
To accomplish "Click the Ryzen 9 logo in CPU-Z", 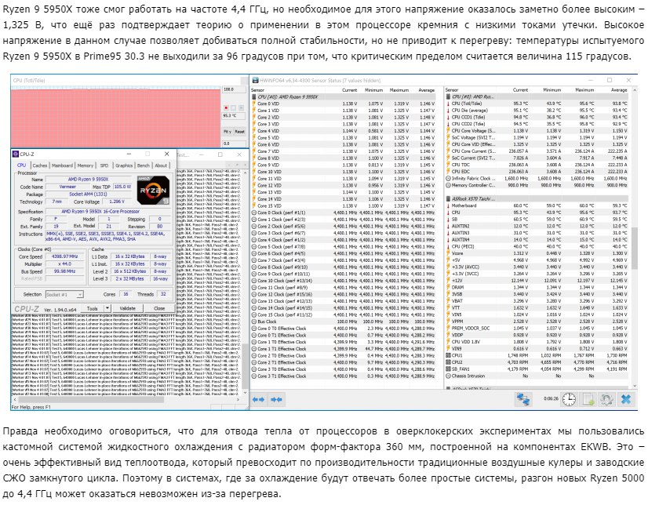I will tap(153, 190).
